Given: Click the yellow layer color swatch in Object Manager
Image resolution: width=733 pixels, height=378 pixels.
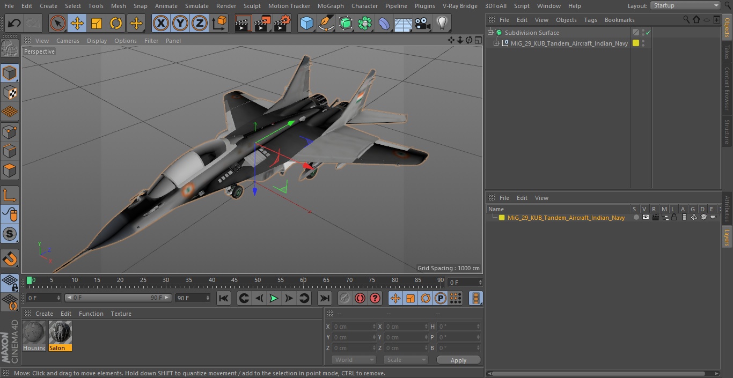Looking at the screenshot, I should [x=636, y=43].
